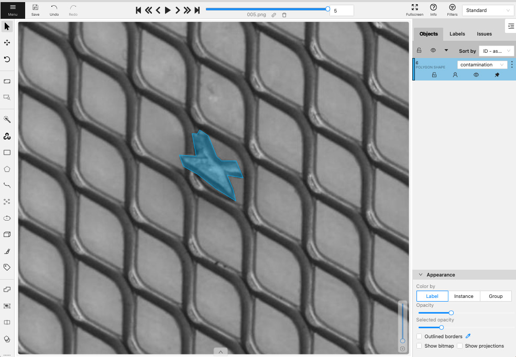This screenshot has width=516, height=357.
Task: Enable Outlined borders checkbox
Action: pos(419,336)
